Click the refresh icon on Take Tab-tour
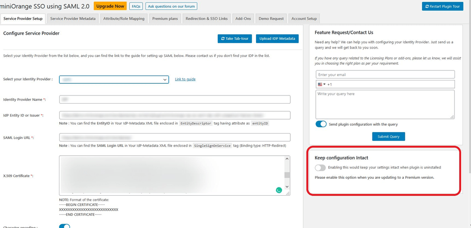 223,39
